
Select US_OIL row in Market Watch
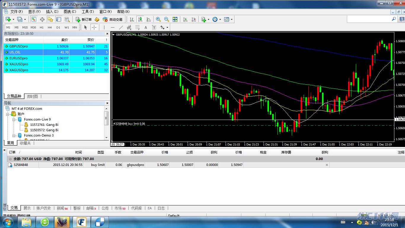point(56,52)
